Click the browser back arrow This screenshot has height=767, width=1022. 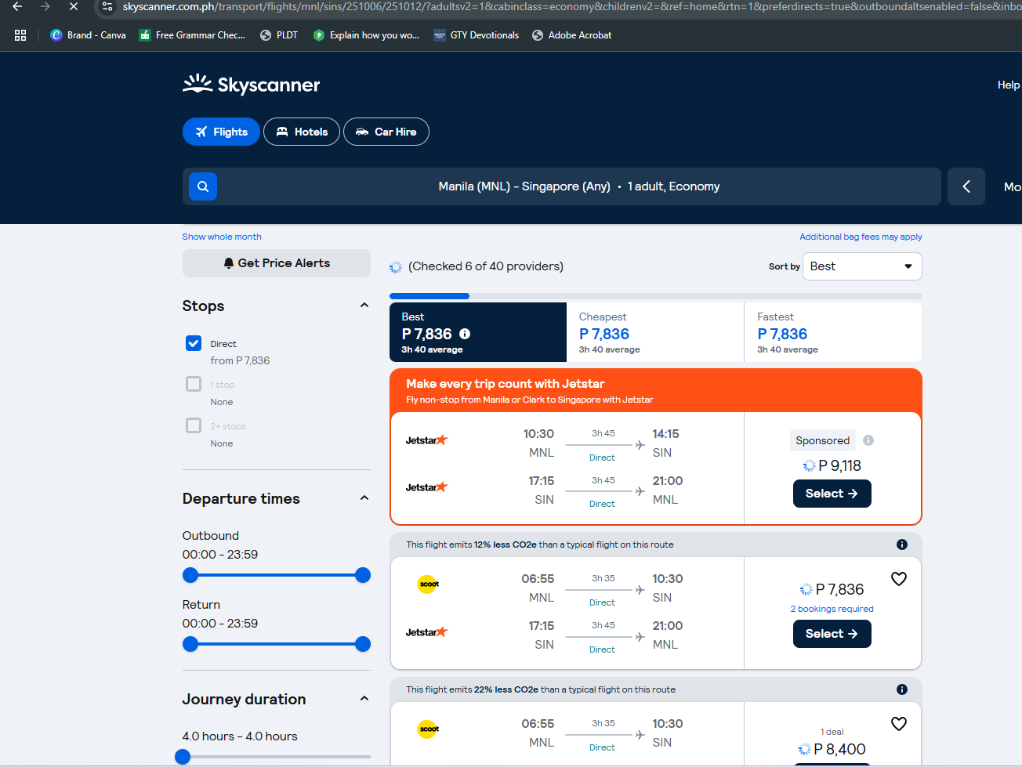click(x=17, y=6)
